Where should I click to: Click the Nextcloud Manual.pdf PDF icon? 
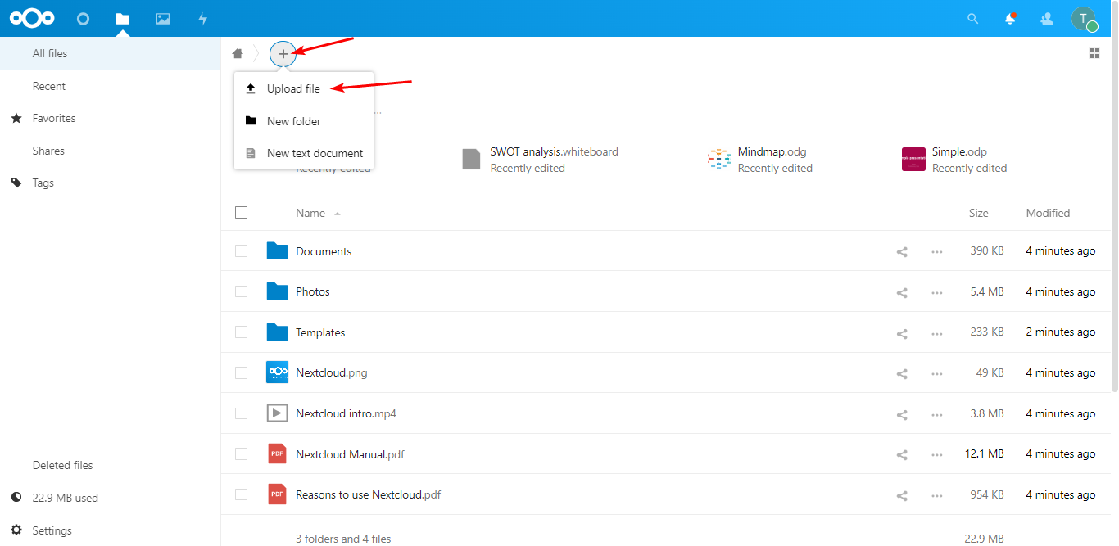tap(277, 453)
